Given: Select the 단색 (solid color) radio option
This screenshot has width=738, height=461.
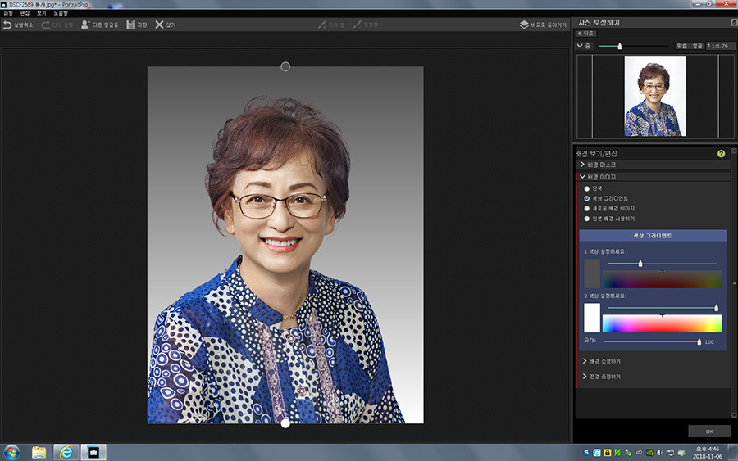Looking at the screenshot, I should pyautogui.click(x=587, y=188).
